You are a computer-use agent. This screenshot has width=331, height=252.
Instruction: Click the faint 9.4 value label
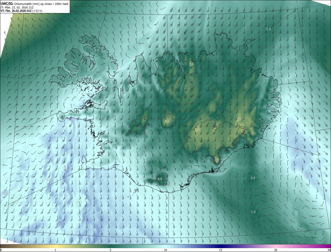(17, 202)
